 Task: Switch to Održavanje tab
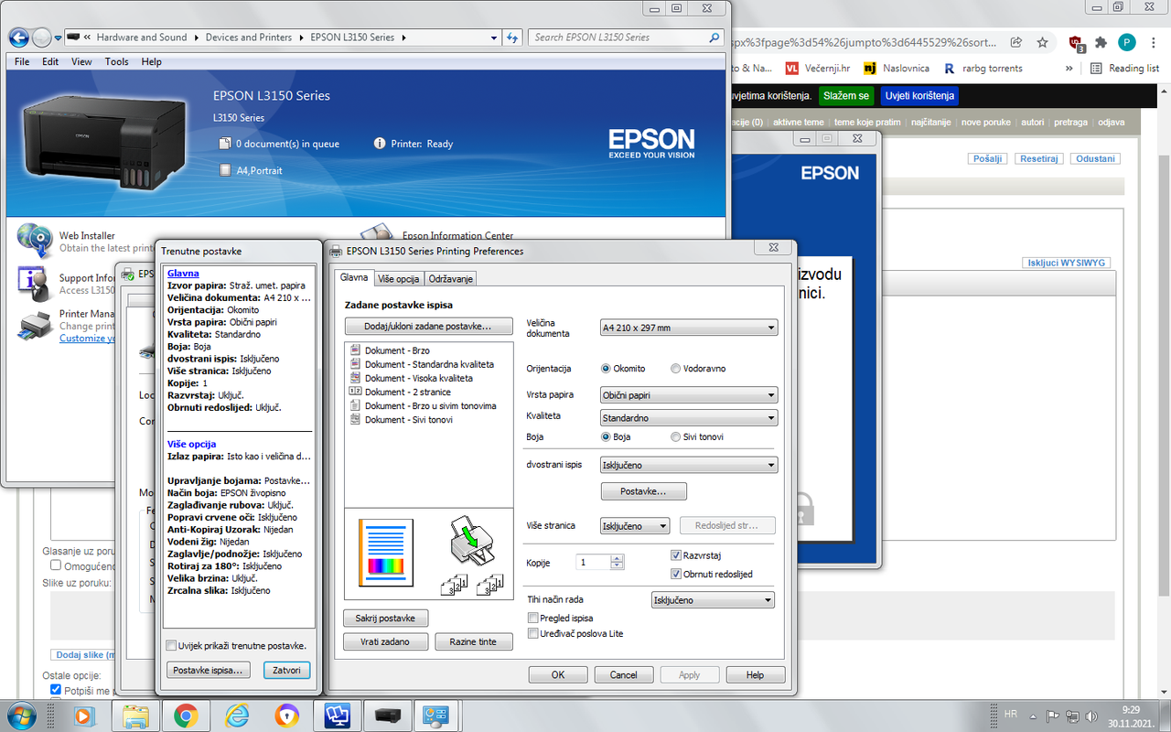pos(451,278)
